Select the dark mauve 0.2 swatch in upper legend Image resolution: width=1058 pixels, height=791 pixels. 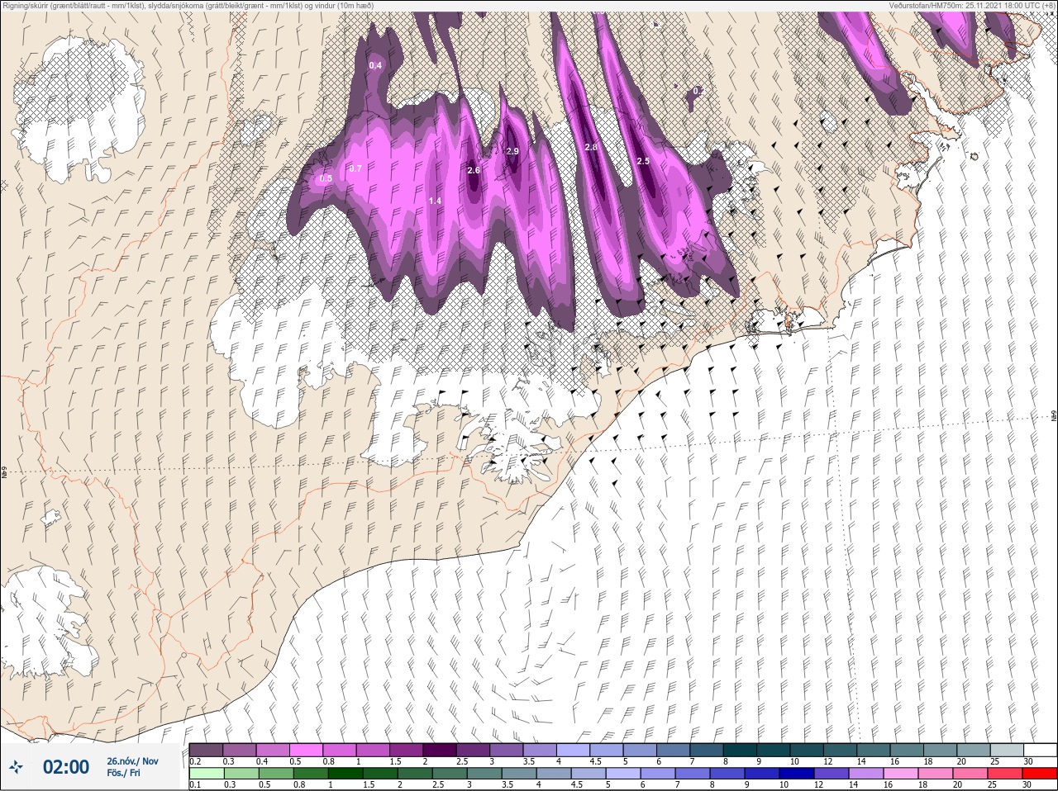(x=206, y=750)
